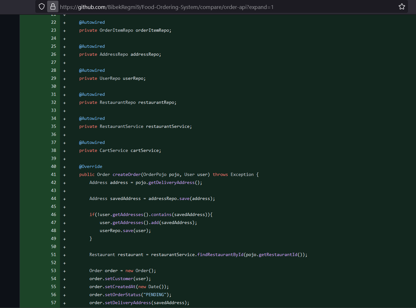
Task: Bookmark this page with the star icon
Action: click(x=402, y=7)
